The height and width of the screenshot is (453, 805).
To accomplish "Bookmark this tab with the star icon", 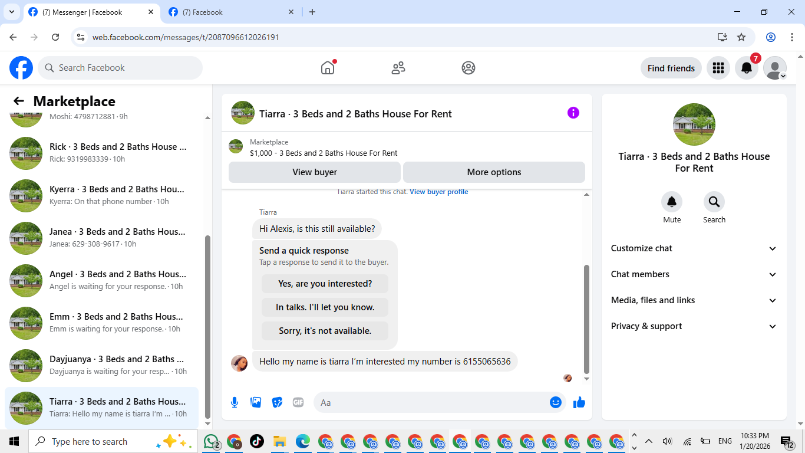I will pyautogui.click(x=741, y=37).
